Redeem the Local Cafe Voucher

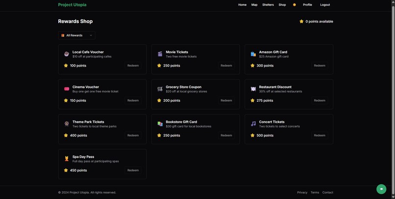click(133, 66)
